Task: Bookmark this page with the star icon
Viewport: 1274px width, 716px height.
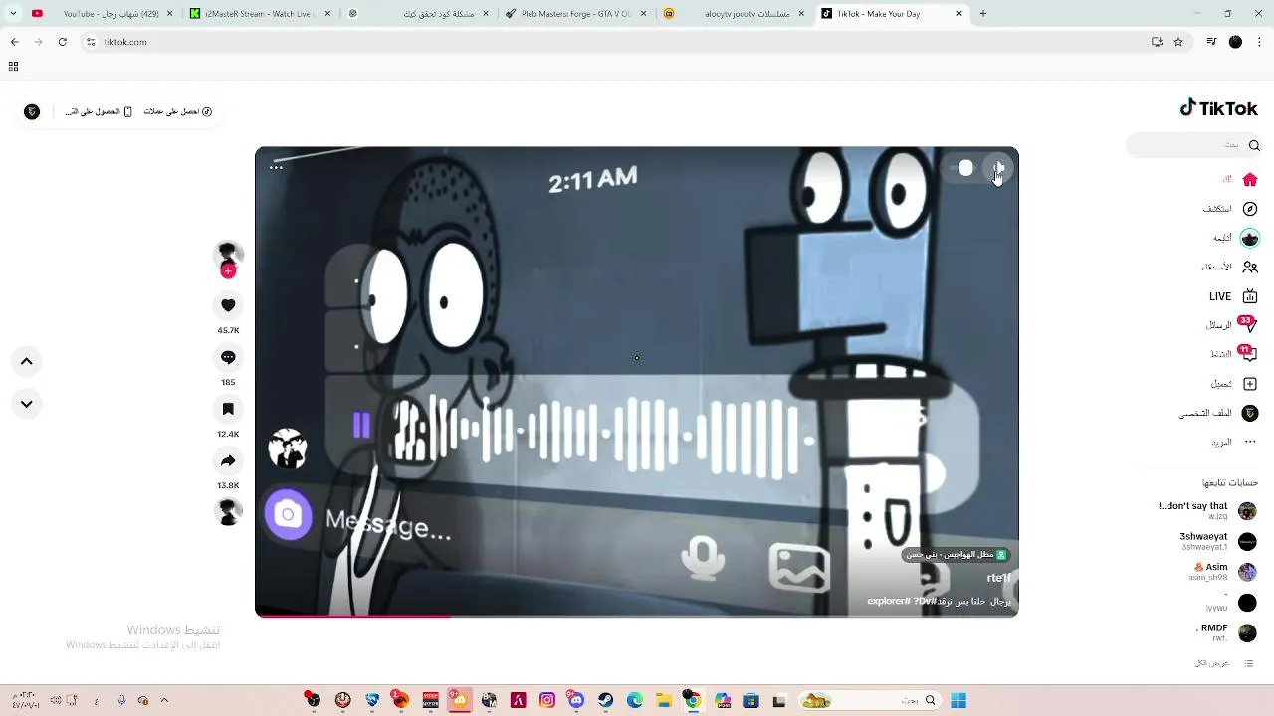Action: (1178, 42)
